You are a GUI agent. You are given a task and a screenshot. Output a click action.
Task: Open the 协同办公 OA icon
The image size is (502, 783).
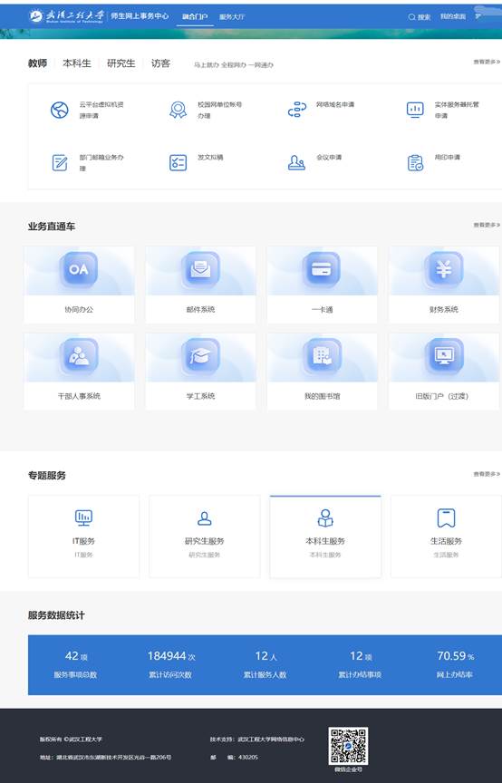point(79,270)
